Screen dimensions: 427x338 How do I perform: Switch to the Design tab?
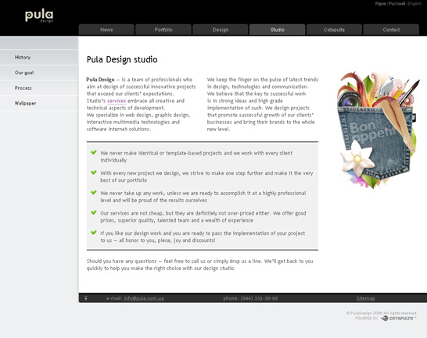click(221, 30)
